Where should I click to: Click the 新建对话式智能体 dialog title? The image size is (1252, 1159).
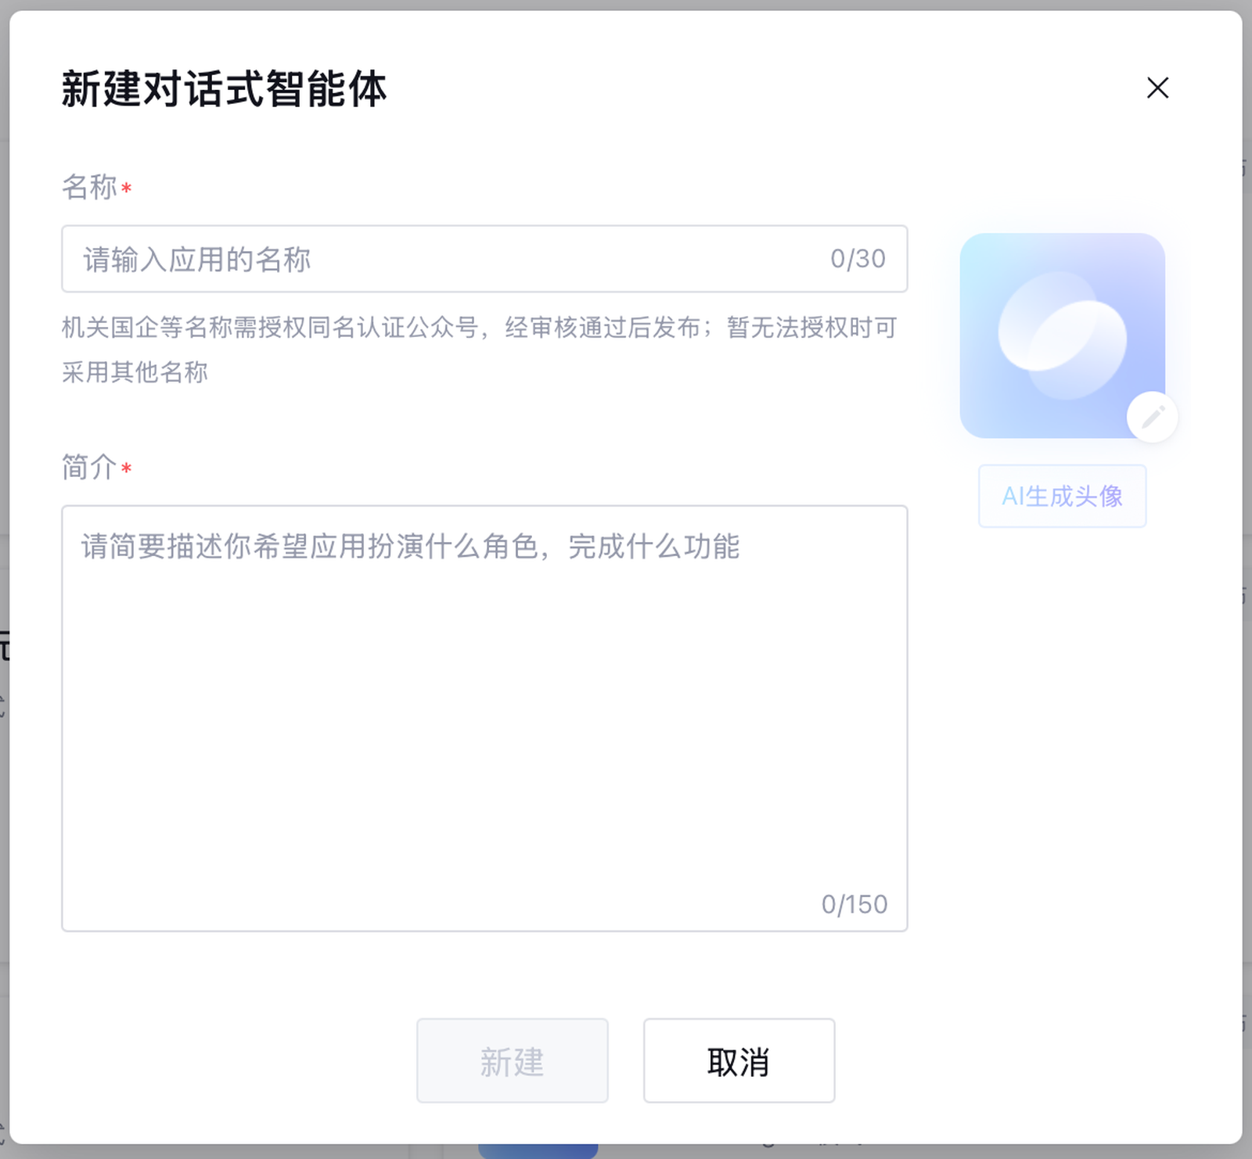(x=224, y=88)
